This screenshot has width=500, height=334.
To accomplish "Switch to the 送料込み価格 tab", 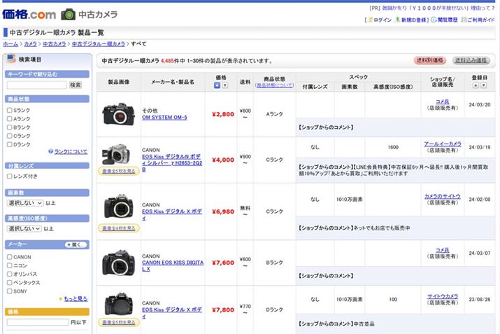I will 471,60.
